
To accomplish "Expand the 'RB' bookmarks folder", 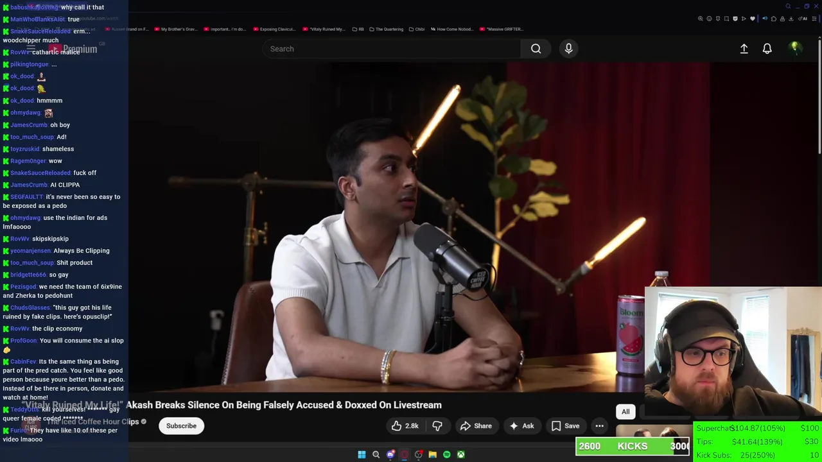I will [358, 29].
